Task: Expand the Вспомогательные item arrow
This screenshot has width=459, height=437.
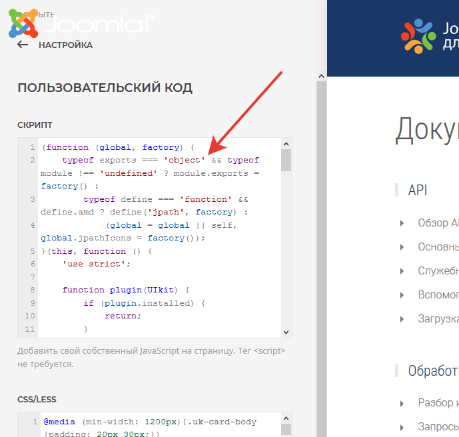Action: [x=402, y=295]
